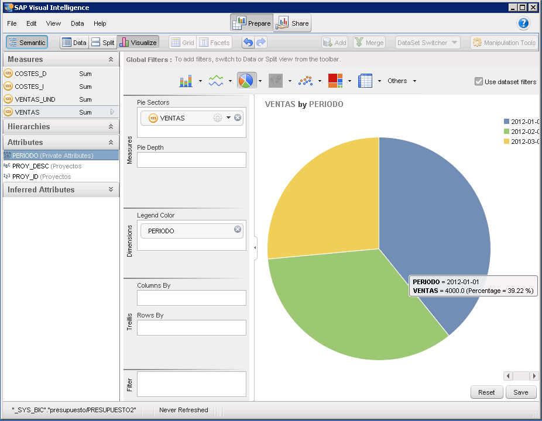Switch to Split view
The image size is (542, 421).
tap(103, 43)
